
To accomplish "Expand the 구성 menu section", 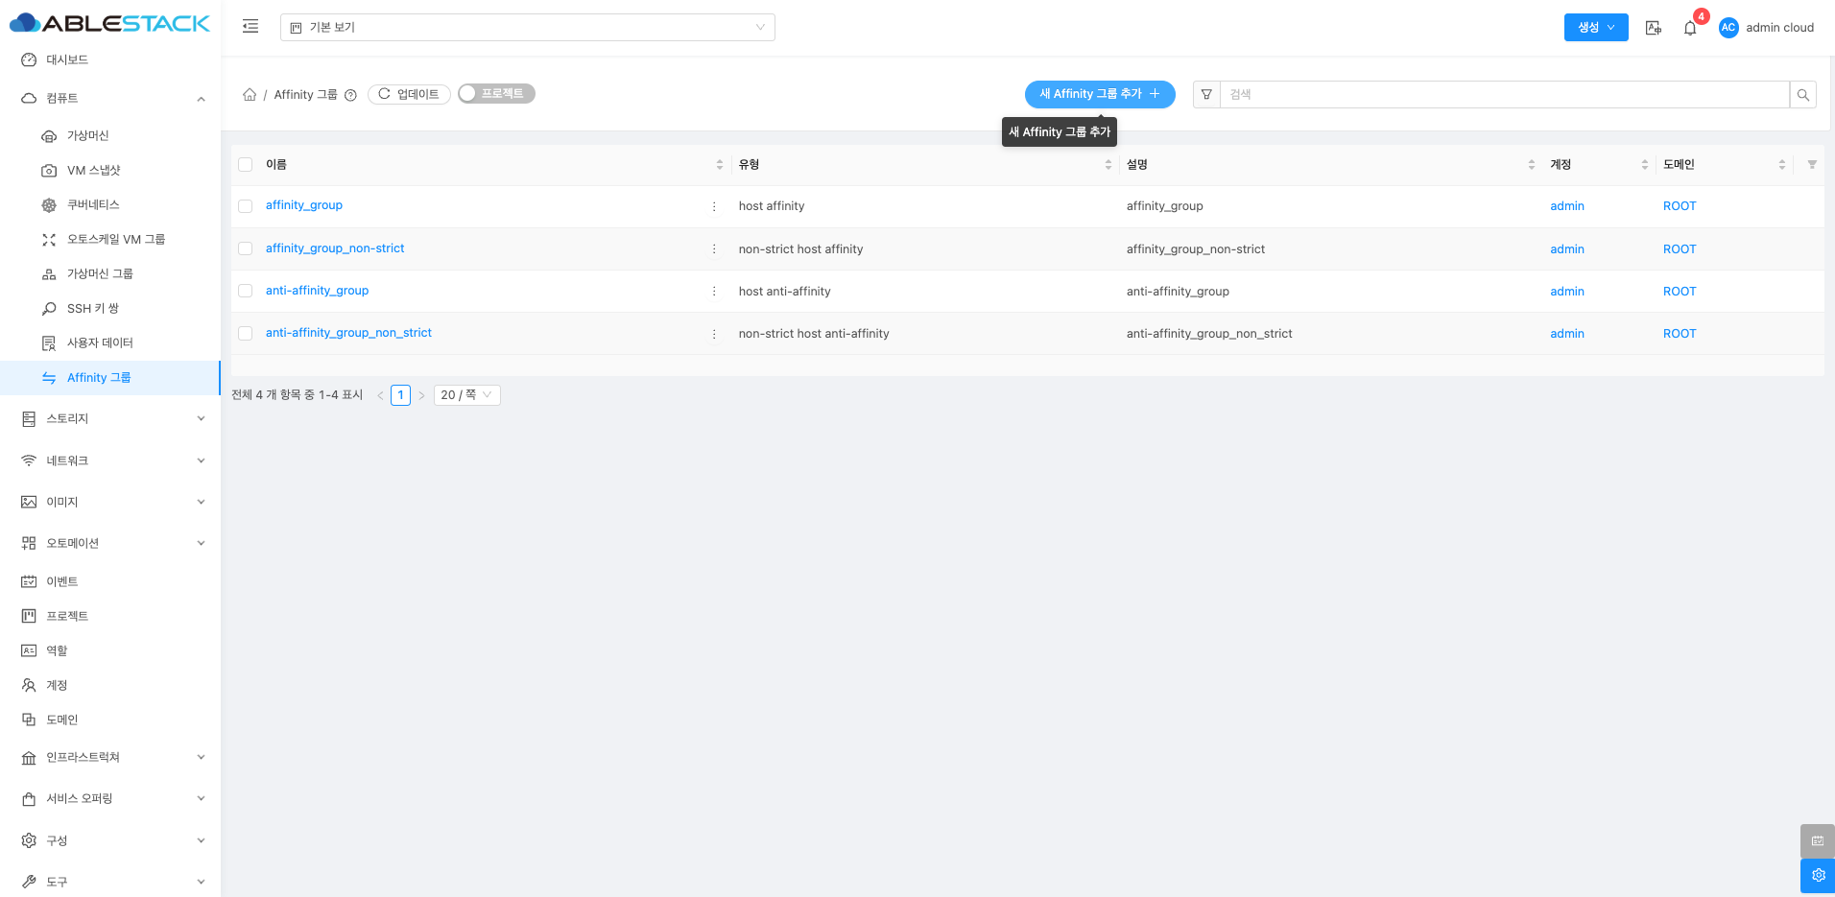I will point(110,841).
